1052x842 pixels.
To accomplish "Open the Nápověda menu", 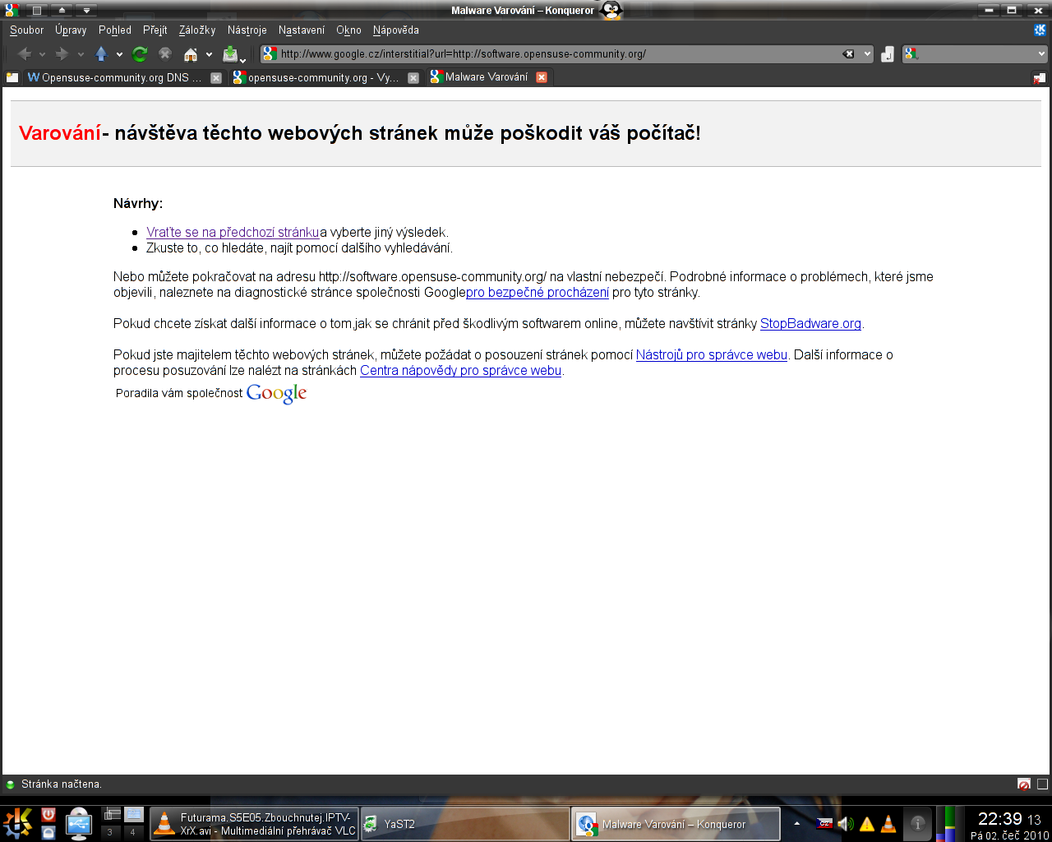I will click(x=396, y=30).
